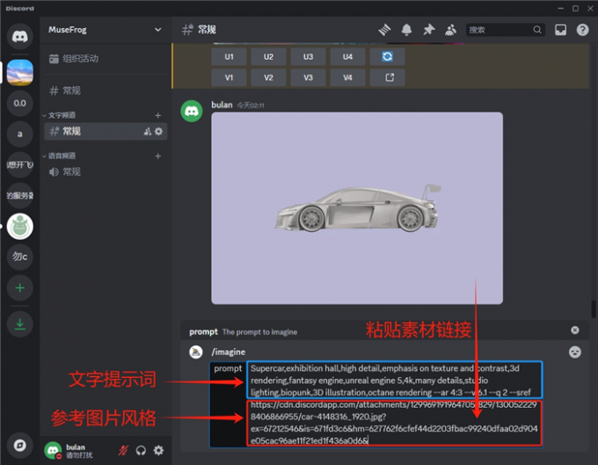
Task: Create a channel in 文字频道 category
Action: tap(158, 115)
